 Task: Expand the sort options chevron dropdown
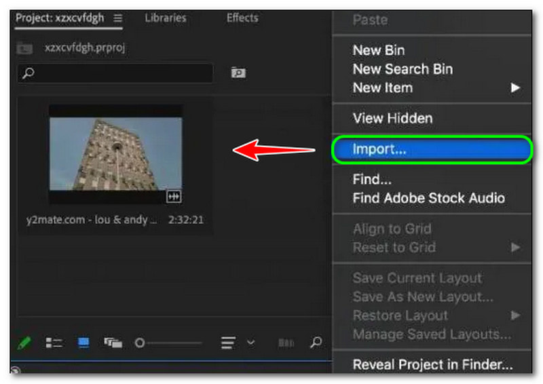[x=250, y=343]
